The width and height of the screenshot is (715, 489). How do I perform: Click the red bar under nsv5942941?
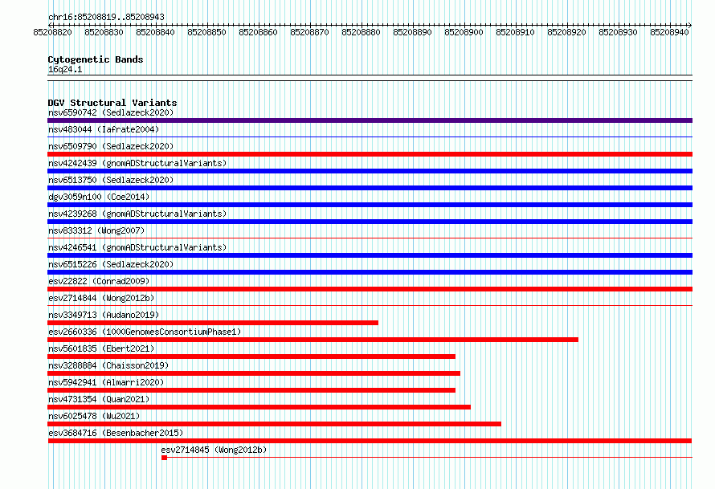point(251,390)
